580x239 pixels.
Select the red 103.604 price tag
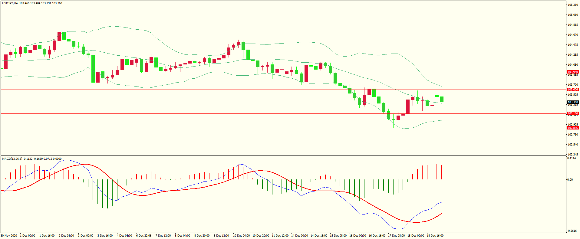click(x=573, y=90)
